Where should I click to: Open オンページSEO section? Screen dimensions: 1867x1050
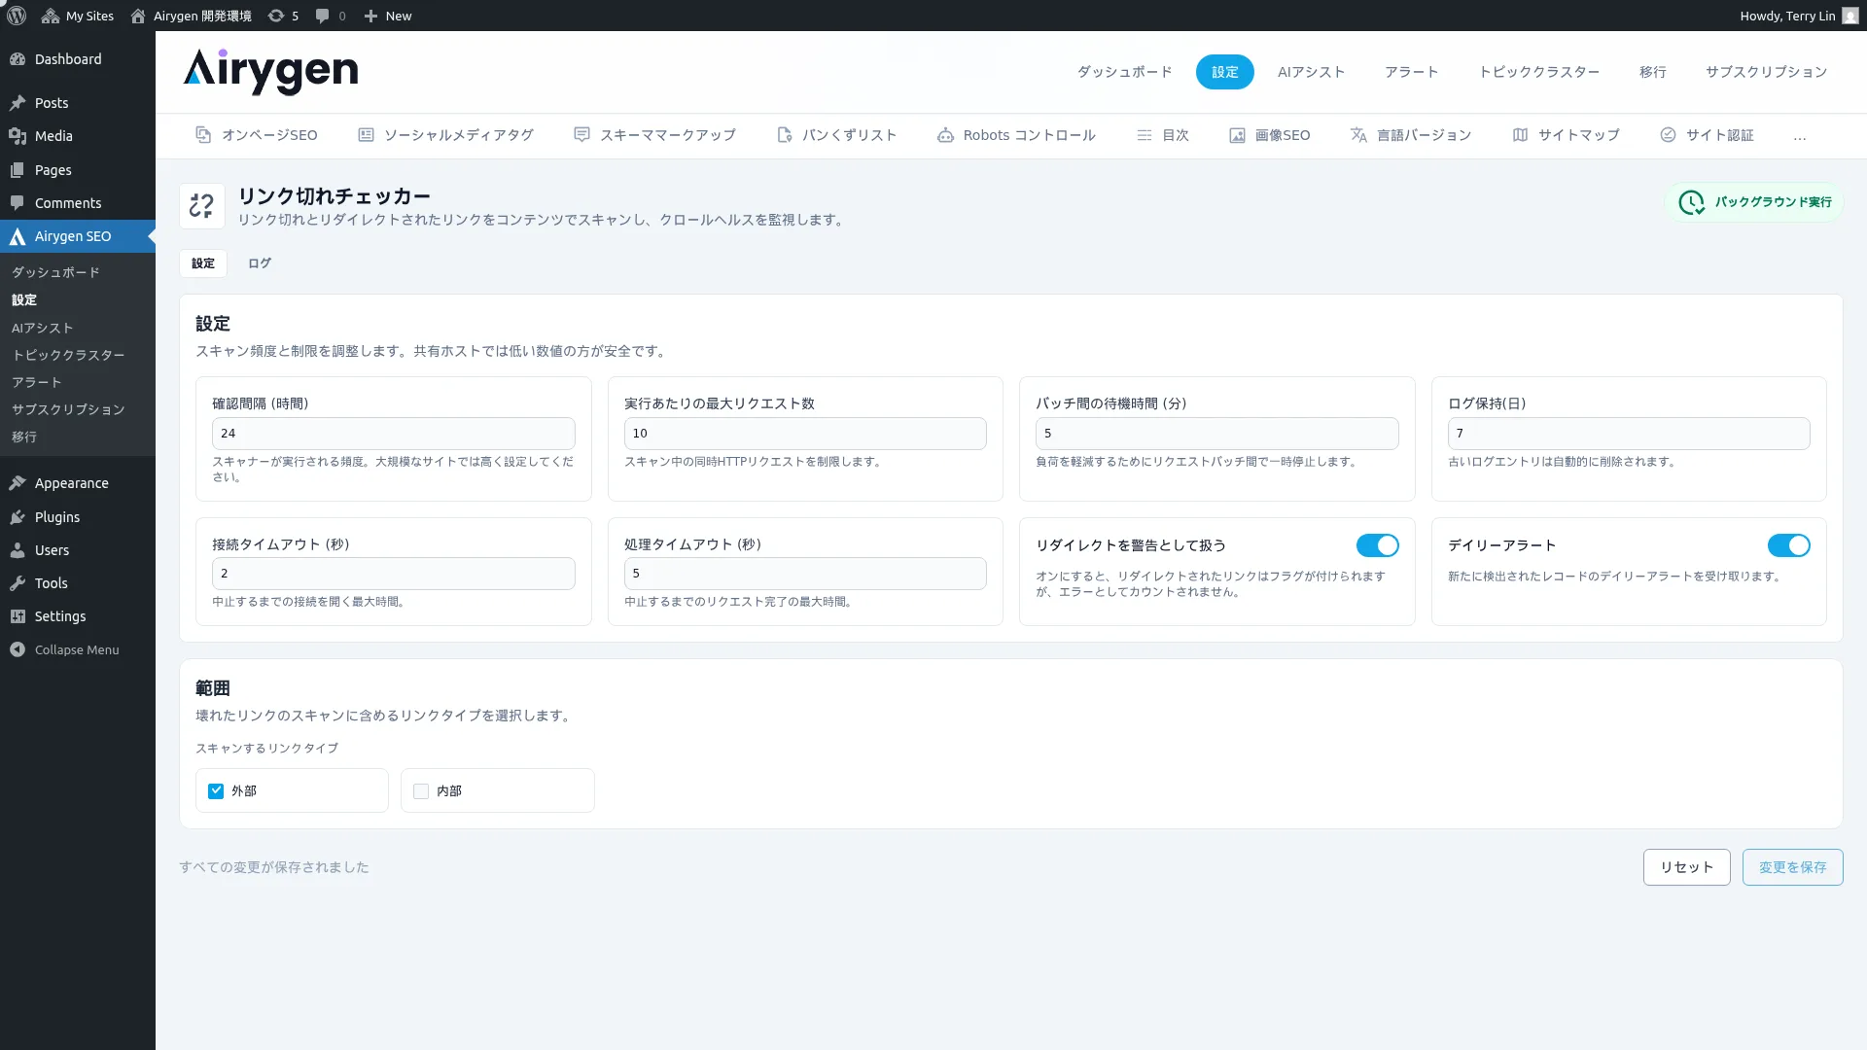tap(257, 135)
